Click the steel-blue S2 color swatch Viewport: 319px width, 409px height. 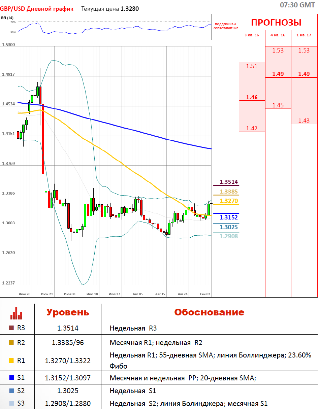tap(11, 391)
